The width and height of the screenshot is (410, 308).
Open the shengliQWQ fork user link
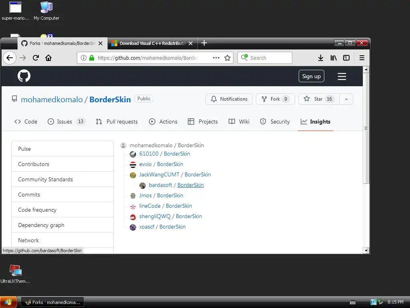155,216
